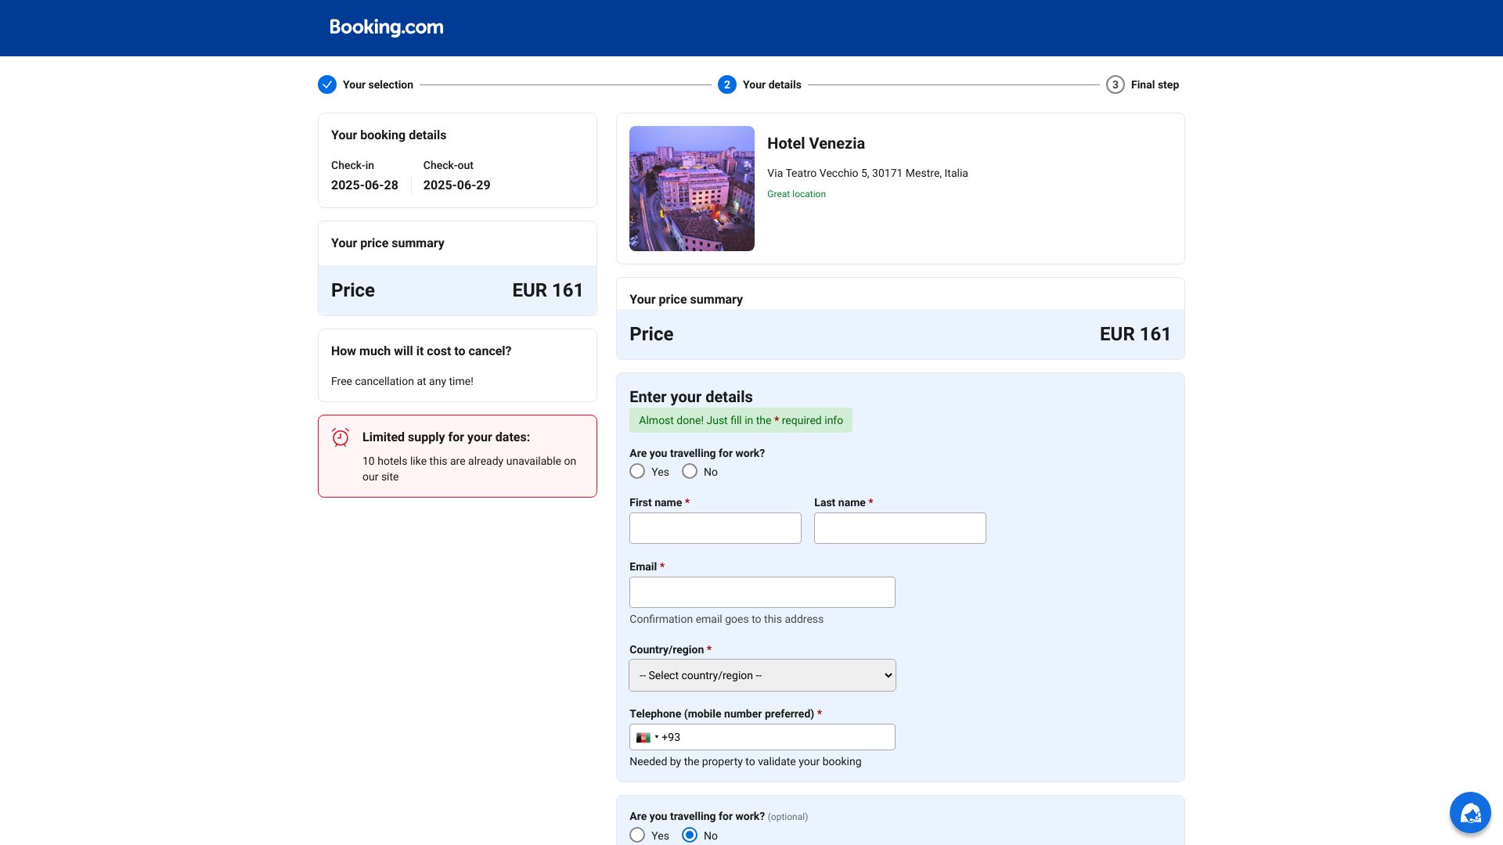Click the Final step label
1503x845 pixels.
[x=1155, y=84]
